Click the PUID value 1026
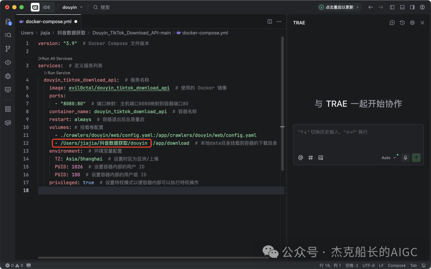This screenshot has height=269, width=431. click(x=77, y=167)
